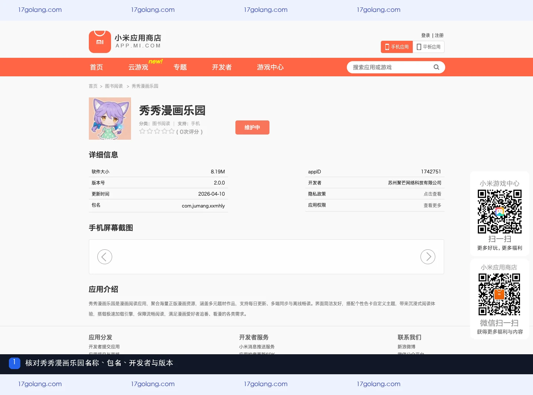The image size is (533, 395).
Task: Click the update date 2026-04-10
Action: click(211, 194)
